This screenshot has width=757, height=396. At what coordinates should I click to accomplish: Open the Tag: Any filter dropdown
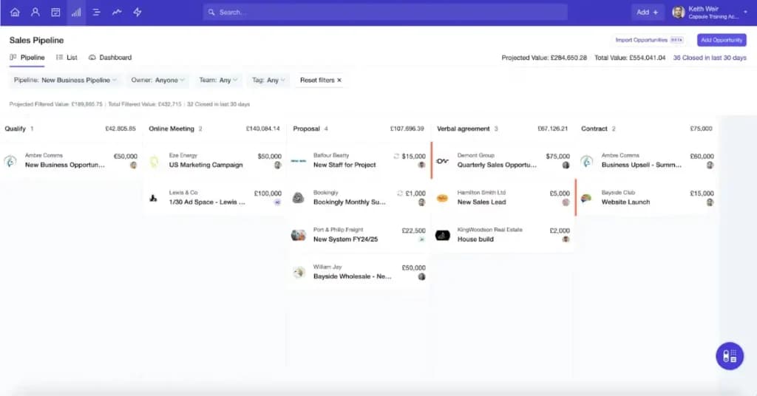pyautogui.click(x=268, y=80)
